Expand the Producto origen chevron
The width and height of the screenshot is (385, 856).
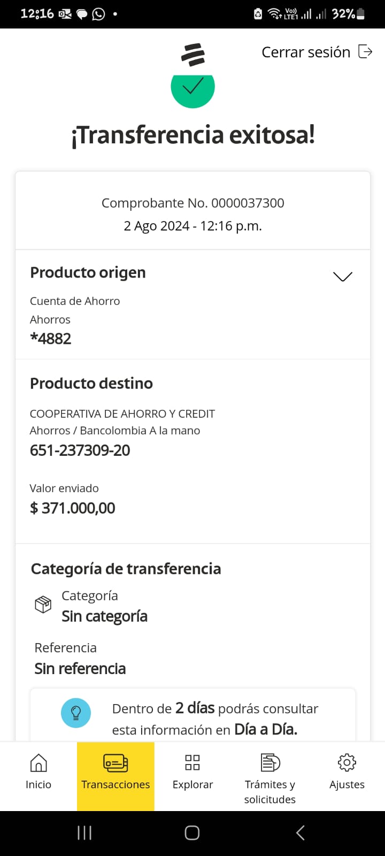343,276
